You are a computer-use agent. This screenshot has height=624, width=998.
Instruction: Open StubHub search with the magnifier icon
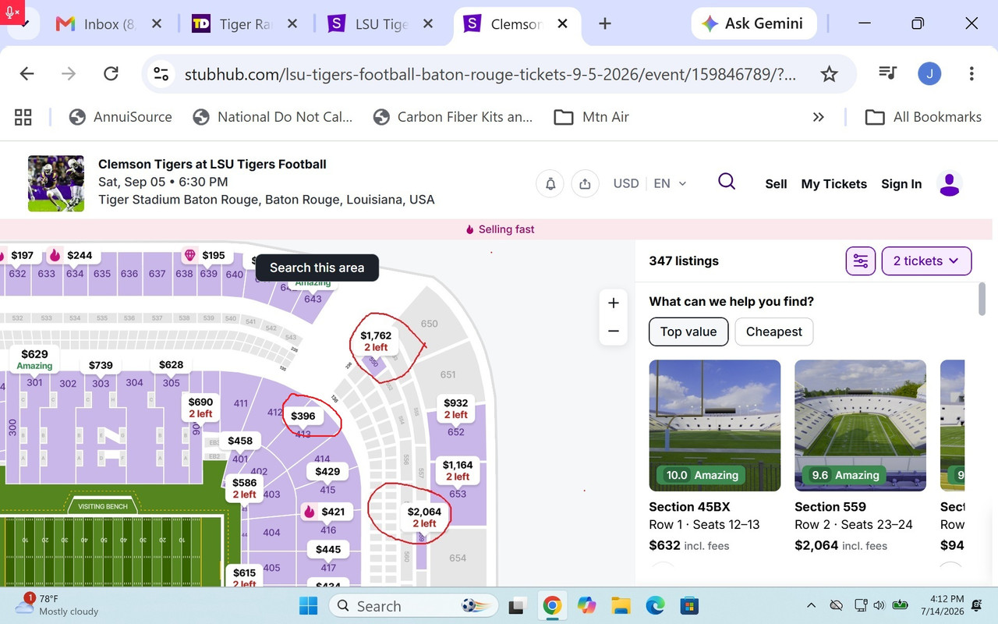pos(727,182)
